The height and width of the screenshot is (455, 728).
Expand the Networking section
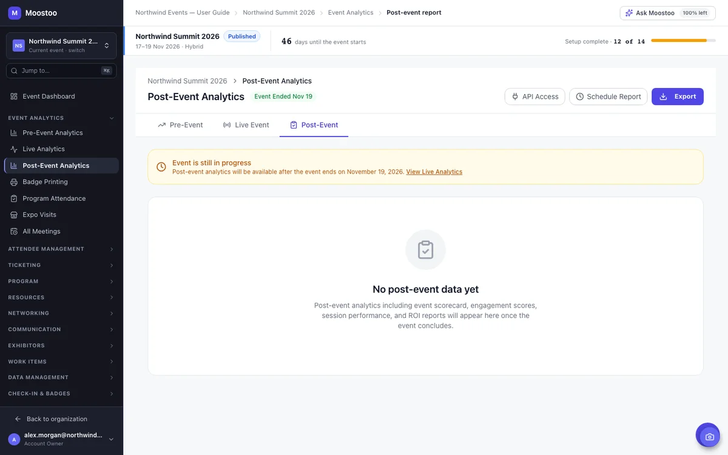61,314
